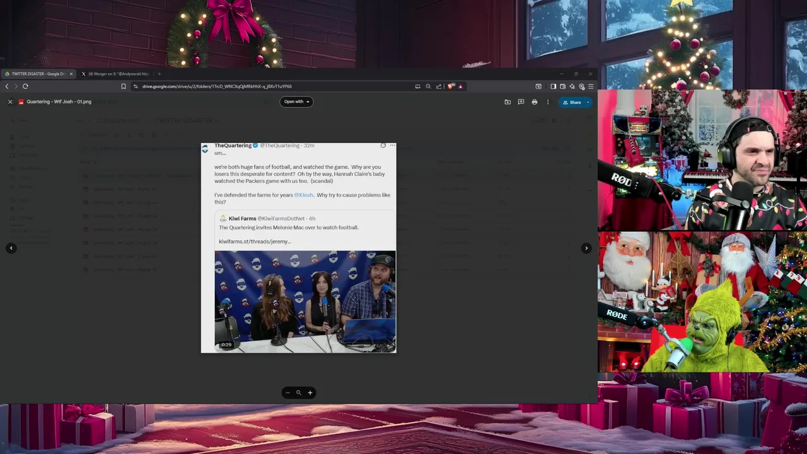Print the previewed image

(x=535, y=102)
